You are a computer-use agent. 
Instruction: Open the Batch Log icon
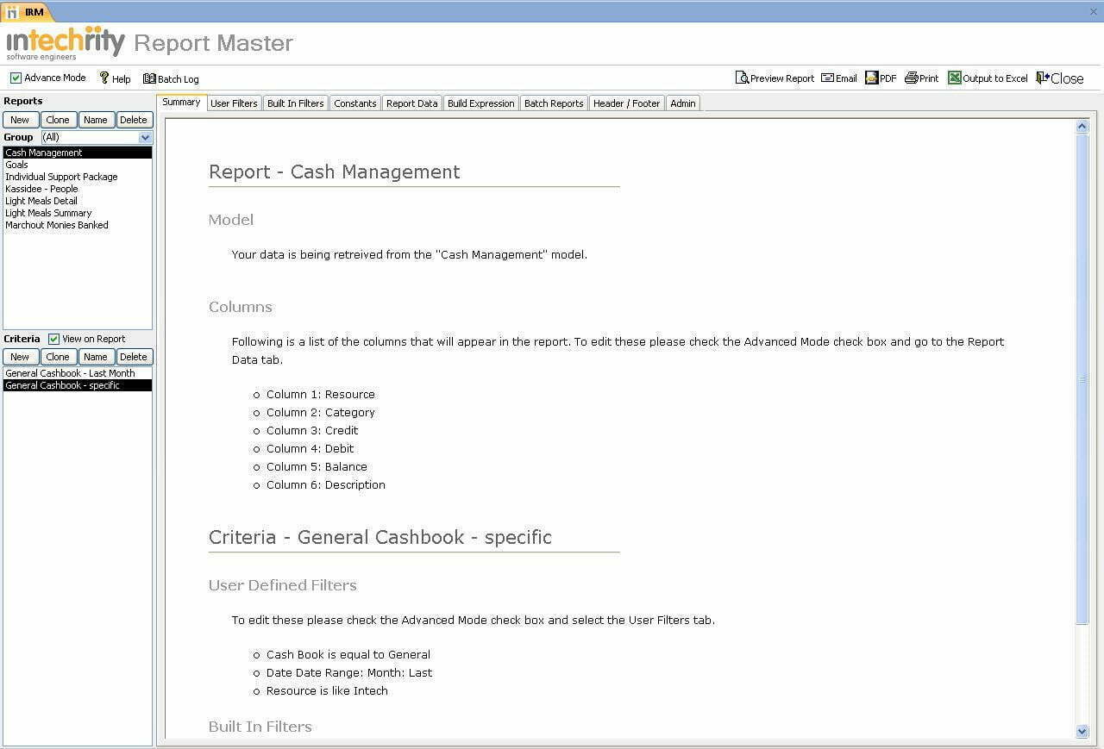tap(149, 78)
